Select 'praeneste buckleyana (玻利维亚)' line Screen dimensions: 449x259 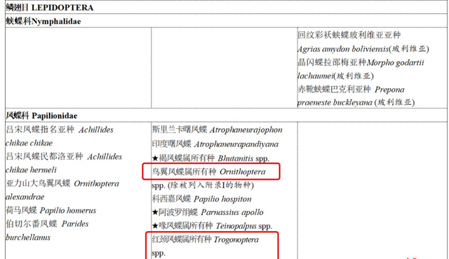click(356, 102)
